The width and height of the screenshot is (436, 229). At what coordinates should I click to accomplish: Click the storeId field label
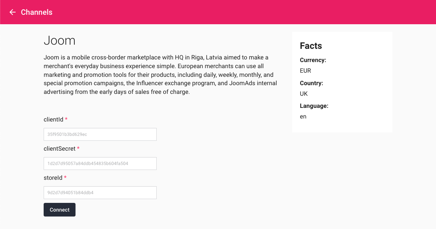(53, 178)
